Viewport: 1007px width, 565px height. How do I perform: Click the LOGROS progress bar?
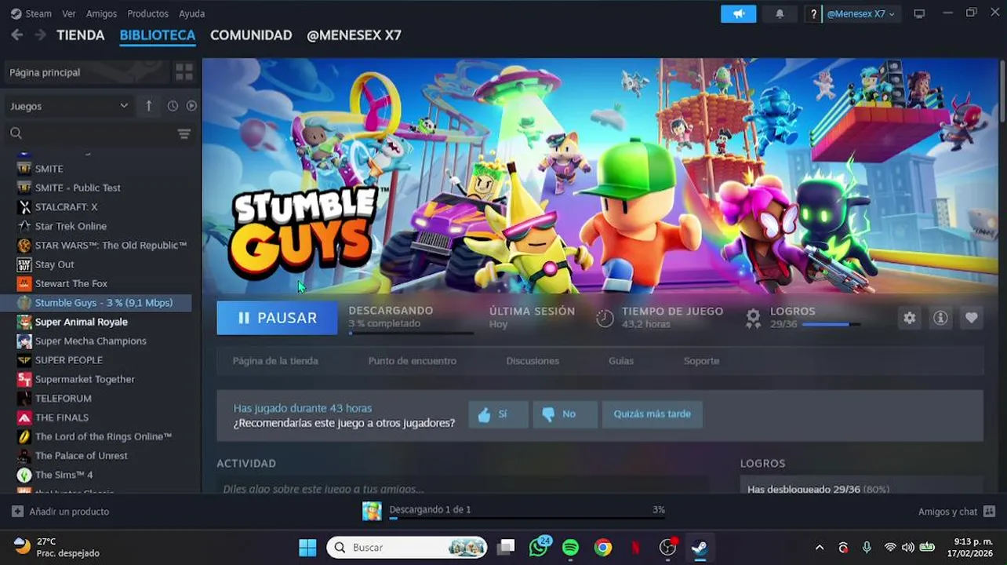coord(831,324)
